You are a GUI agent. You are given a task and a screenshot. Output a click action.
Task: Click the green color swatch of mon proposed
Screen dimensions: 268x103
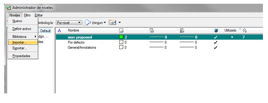pyautogui.click(x=121, y=37)
